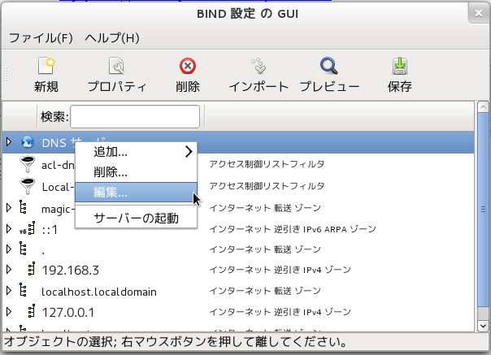
Task: Select the DNS server globe icon
Action: pyautogui.click(x=28, y=142)
